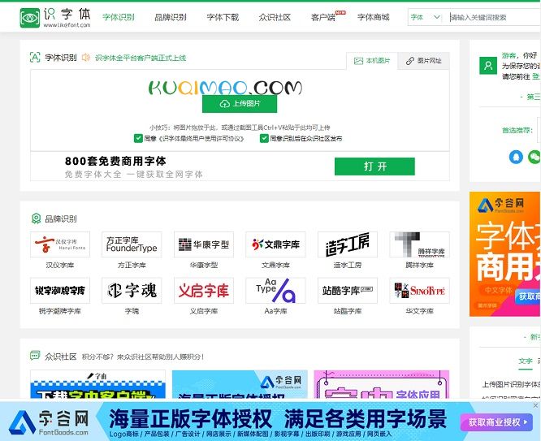Open the 众识社区 navigation item
Image resolution: width=541 pixels, height=441 pixels.
pos(275,17)
